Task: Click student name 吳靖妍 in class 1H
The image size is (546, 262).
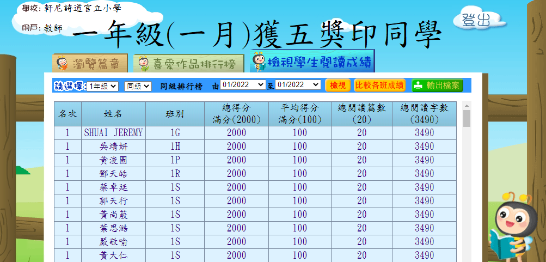Action: point(113,147)
